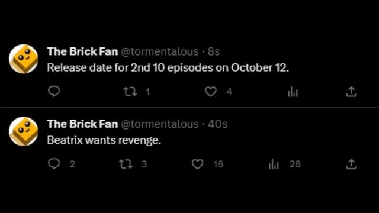This screenshot has width=379, height=213.
Task: Share the release date tweet
Action: pos(351,92)
